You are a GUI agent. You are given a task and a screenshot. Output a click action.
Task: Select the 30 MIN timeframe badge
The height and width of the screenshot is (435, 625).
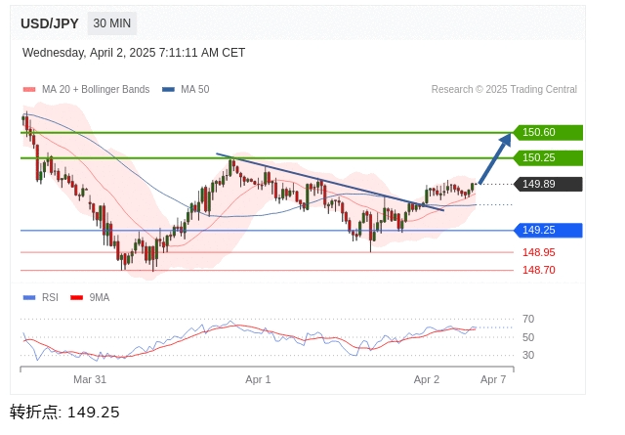point(112,23)
